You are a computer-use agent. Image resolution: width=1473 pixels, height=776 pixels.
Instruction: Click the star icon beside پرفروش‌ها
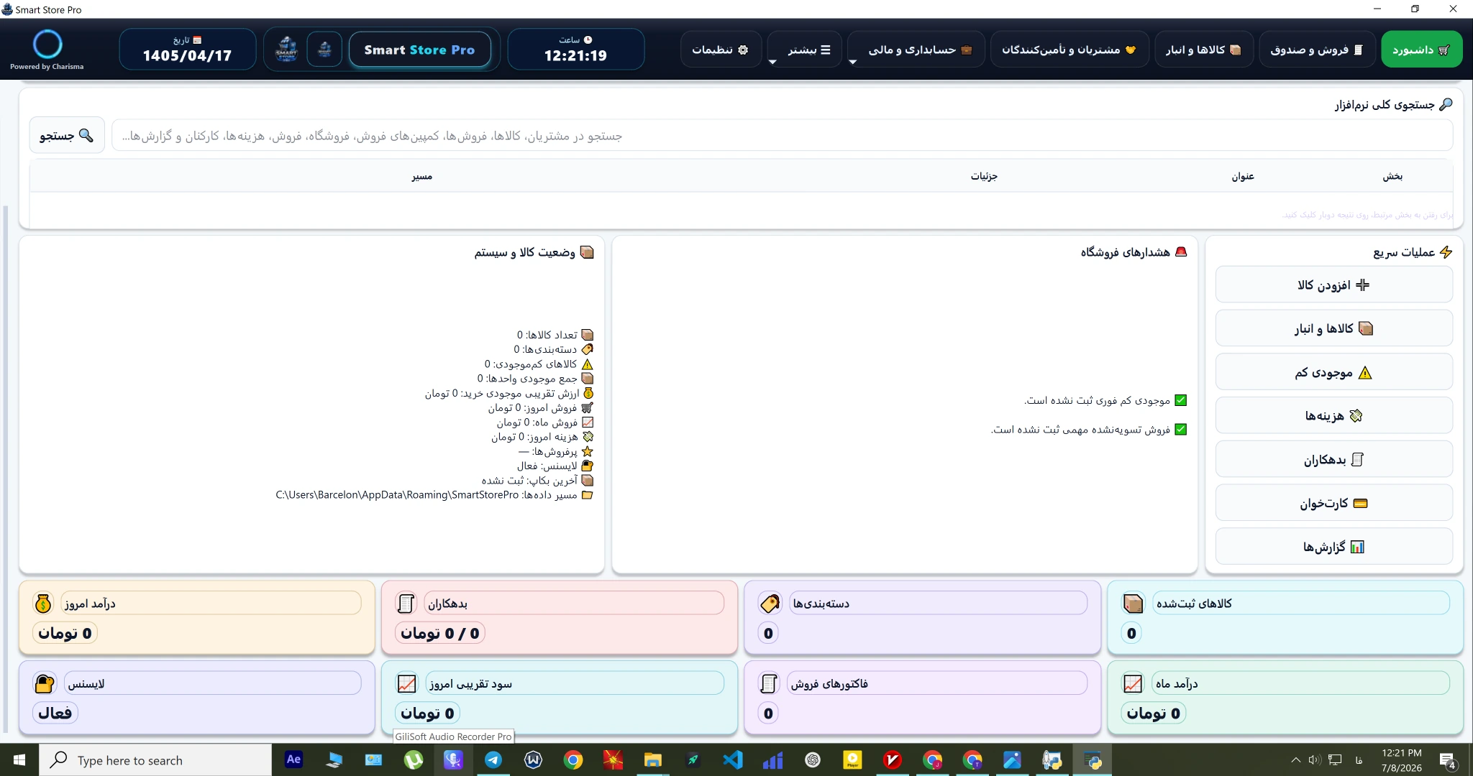[x=587, y=451]
